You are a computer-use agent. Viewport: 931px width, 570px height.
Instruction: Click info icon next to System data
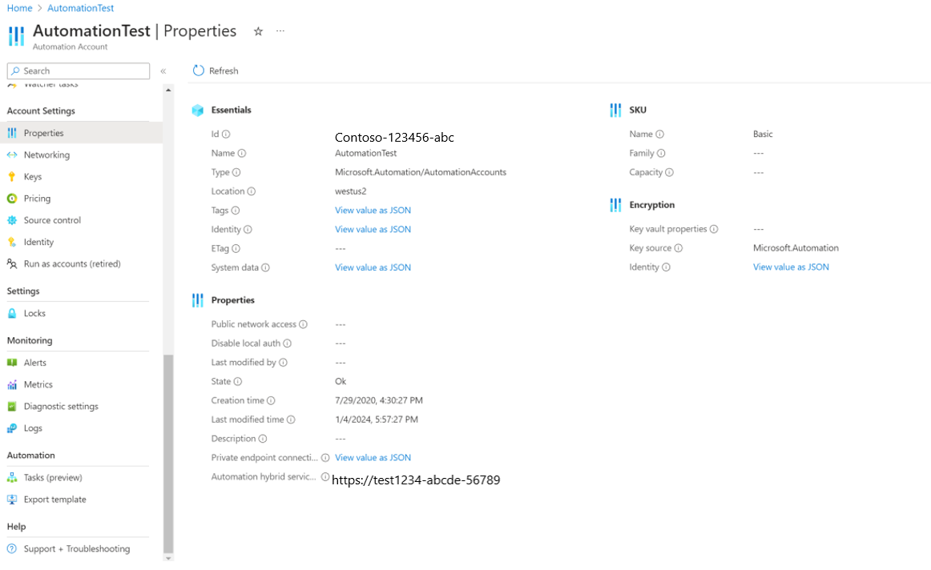tap(265, 267)
